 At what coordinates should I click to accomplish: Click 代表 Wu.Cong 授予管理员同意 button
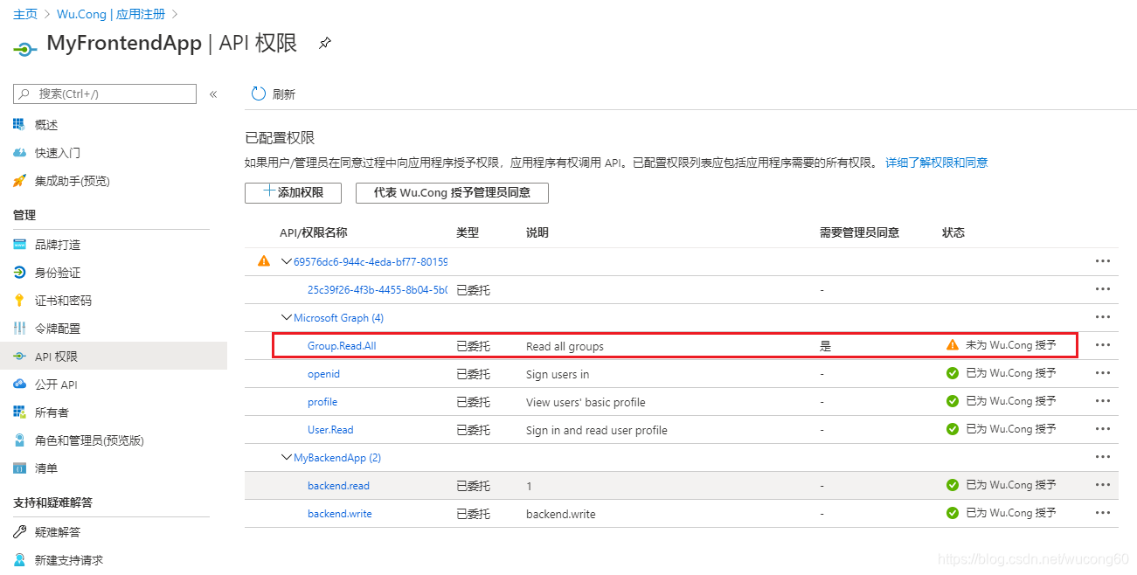(452, 192)
